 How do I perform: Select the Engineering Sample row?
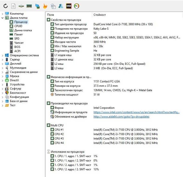click(74, 51)
